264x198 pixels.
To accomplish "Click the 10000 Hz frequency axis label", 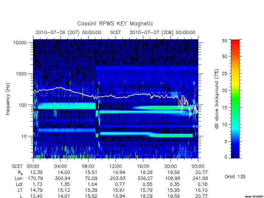I will (x=20, y=43).
